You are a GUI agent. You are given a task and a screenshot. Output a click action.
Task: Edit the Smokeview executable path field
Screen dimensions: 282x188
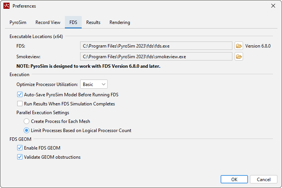(x=156, y=56)
